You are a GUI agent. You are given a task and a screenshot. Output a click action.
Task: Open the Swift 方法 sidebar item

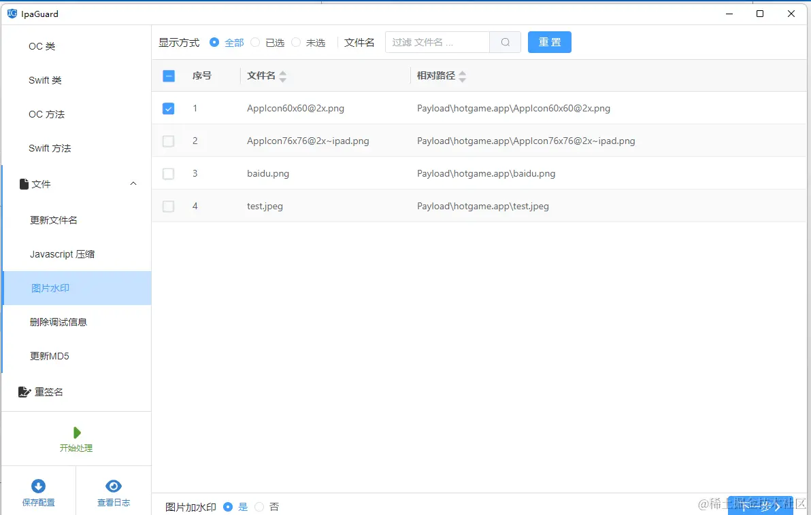[x=50, y=148]
